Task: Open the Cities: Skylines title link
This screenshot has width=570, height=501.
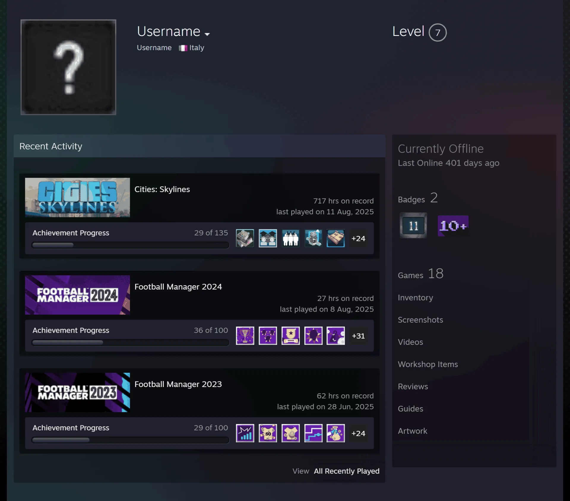Action: coord(162,189)
